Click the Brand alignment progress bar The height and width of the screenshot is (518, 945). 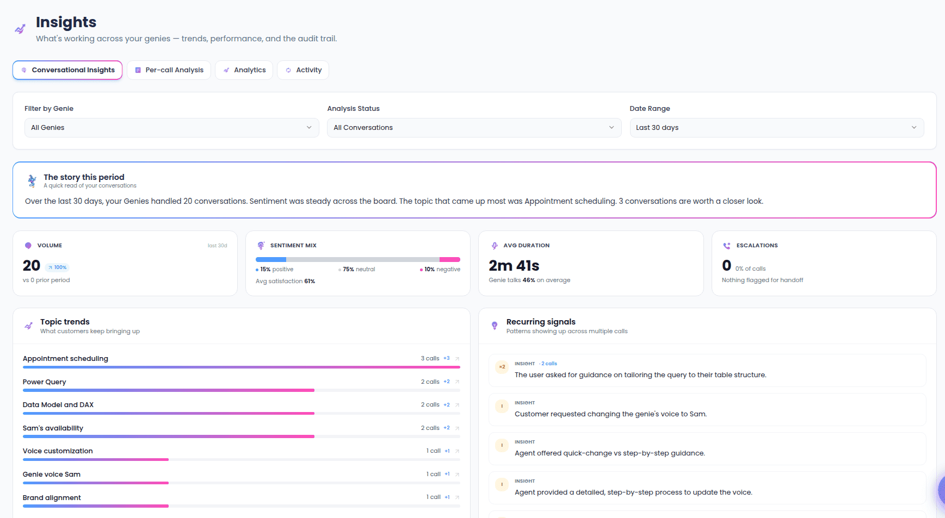(x=242, y=506)
